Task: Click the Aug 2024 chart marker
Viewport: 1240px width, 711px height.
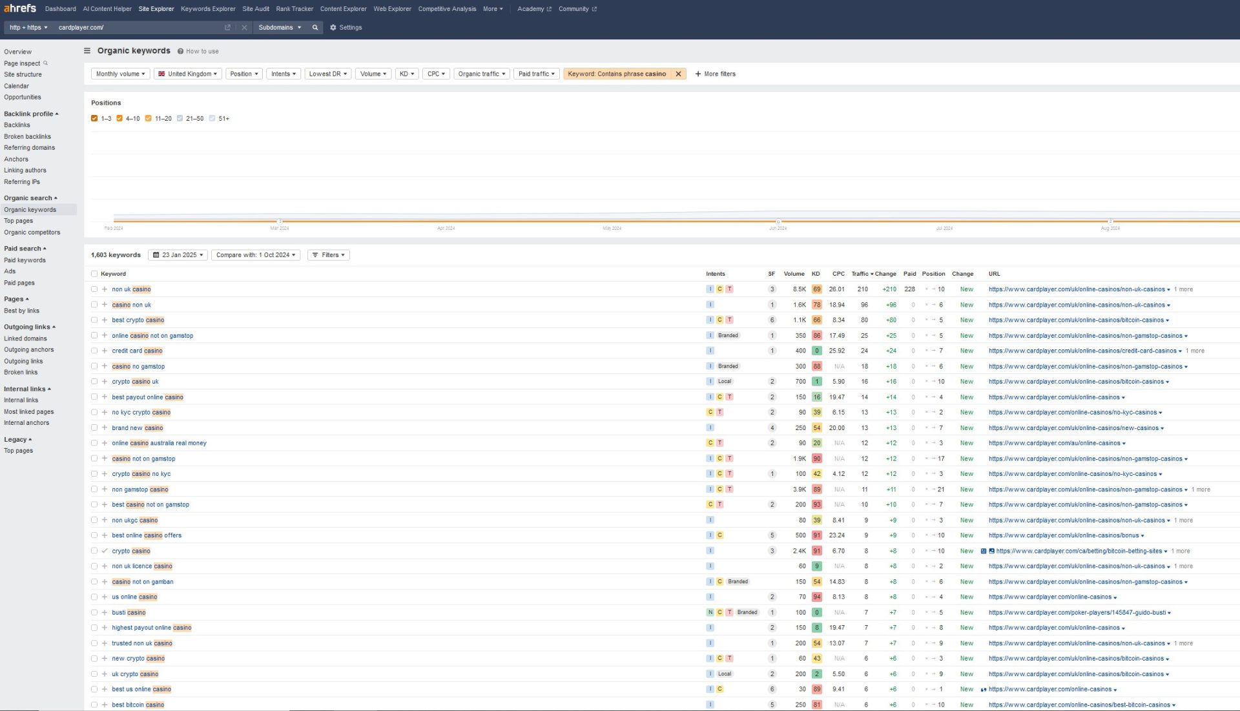Action: point(1110,221)
